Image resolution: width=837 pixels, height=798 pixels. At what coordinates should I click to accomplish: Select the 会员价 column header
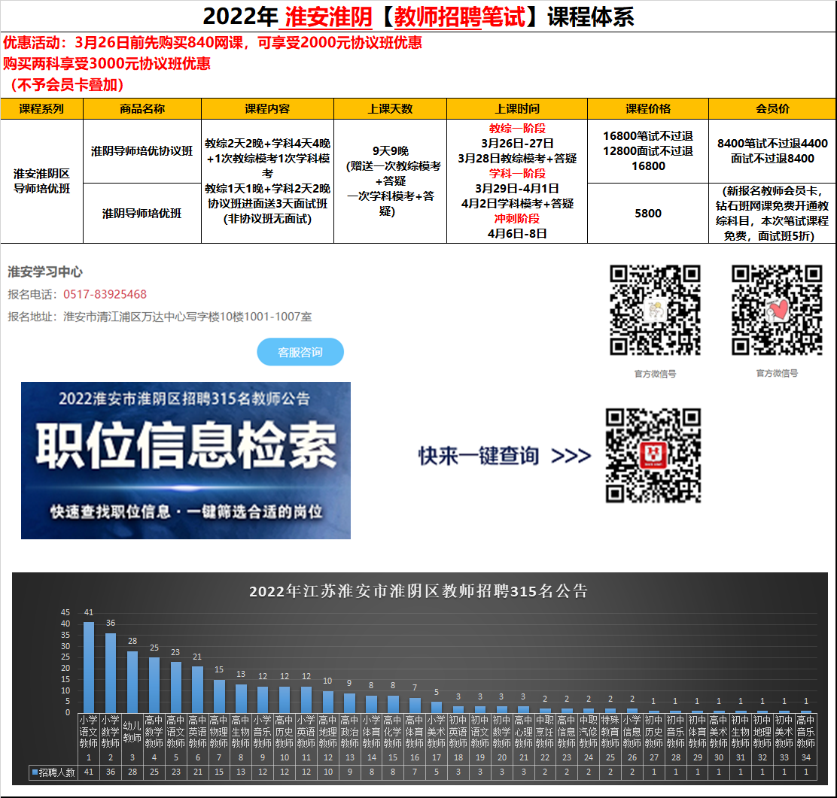772,109
